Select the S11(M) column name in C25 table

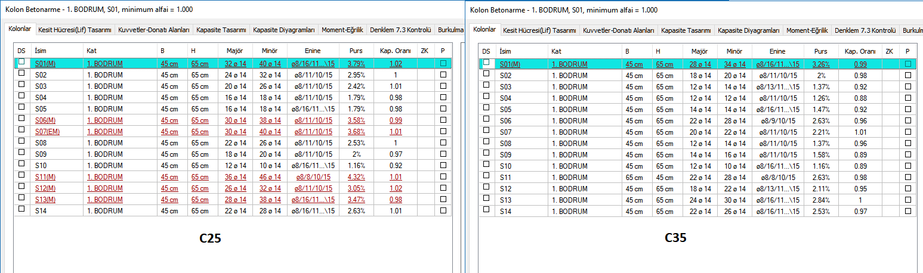[45, 177]
